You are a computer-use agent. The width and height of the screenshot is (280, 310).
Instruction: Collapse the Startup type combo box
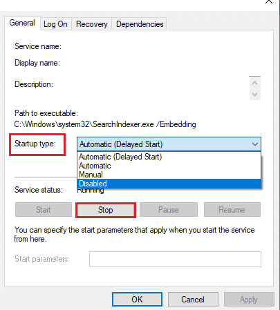169,144
